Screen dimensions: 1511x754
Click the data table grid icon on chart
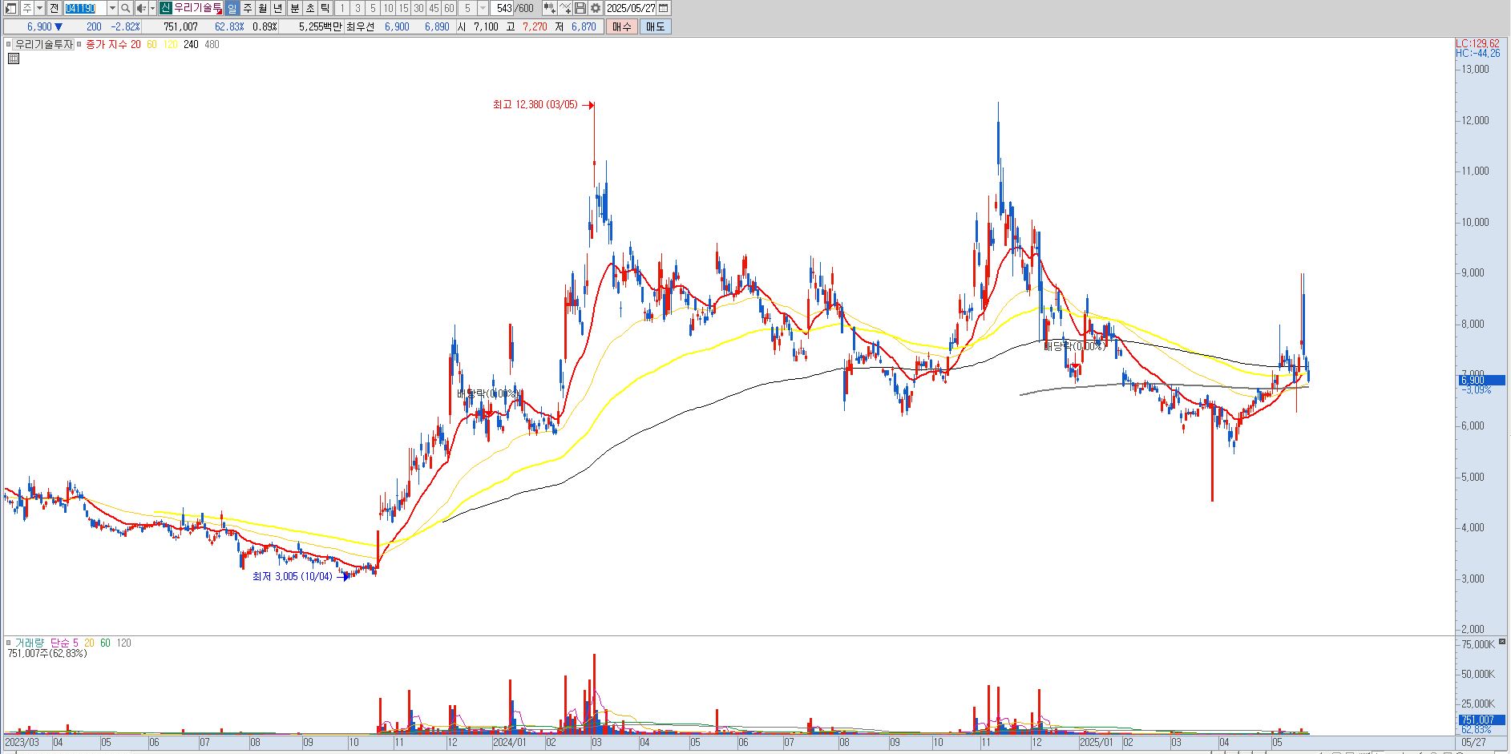(14, 58)
